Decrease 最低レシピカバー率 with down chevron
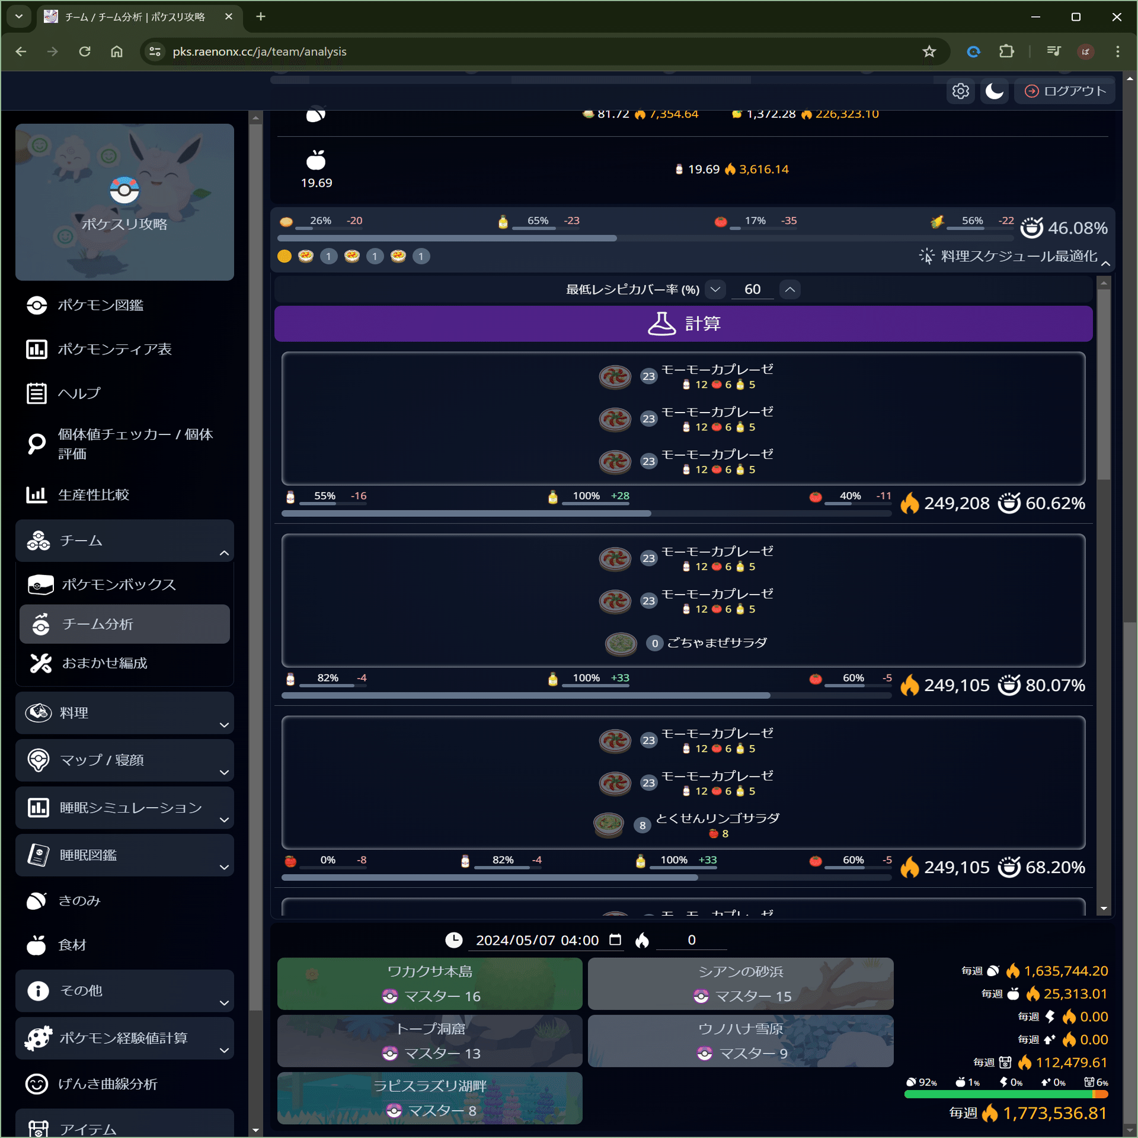Viewport: 1138px width, 1138px height. 715,289
